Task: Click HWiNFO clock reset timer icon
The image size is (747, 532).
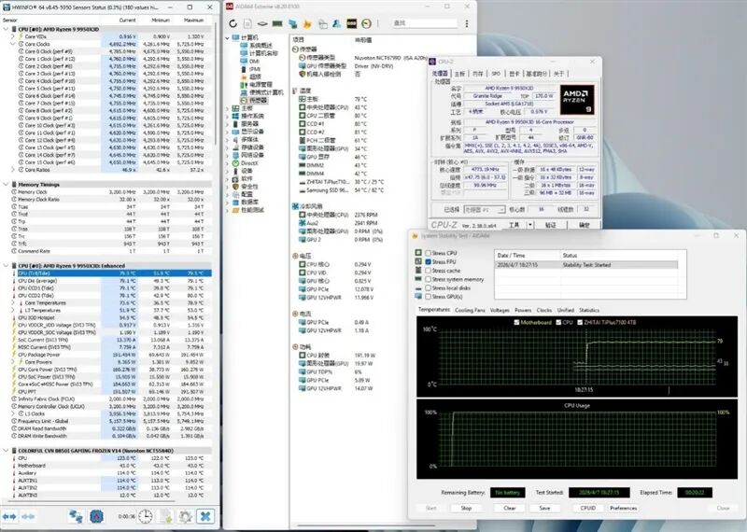Action: (146, 516)
